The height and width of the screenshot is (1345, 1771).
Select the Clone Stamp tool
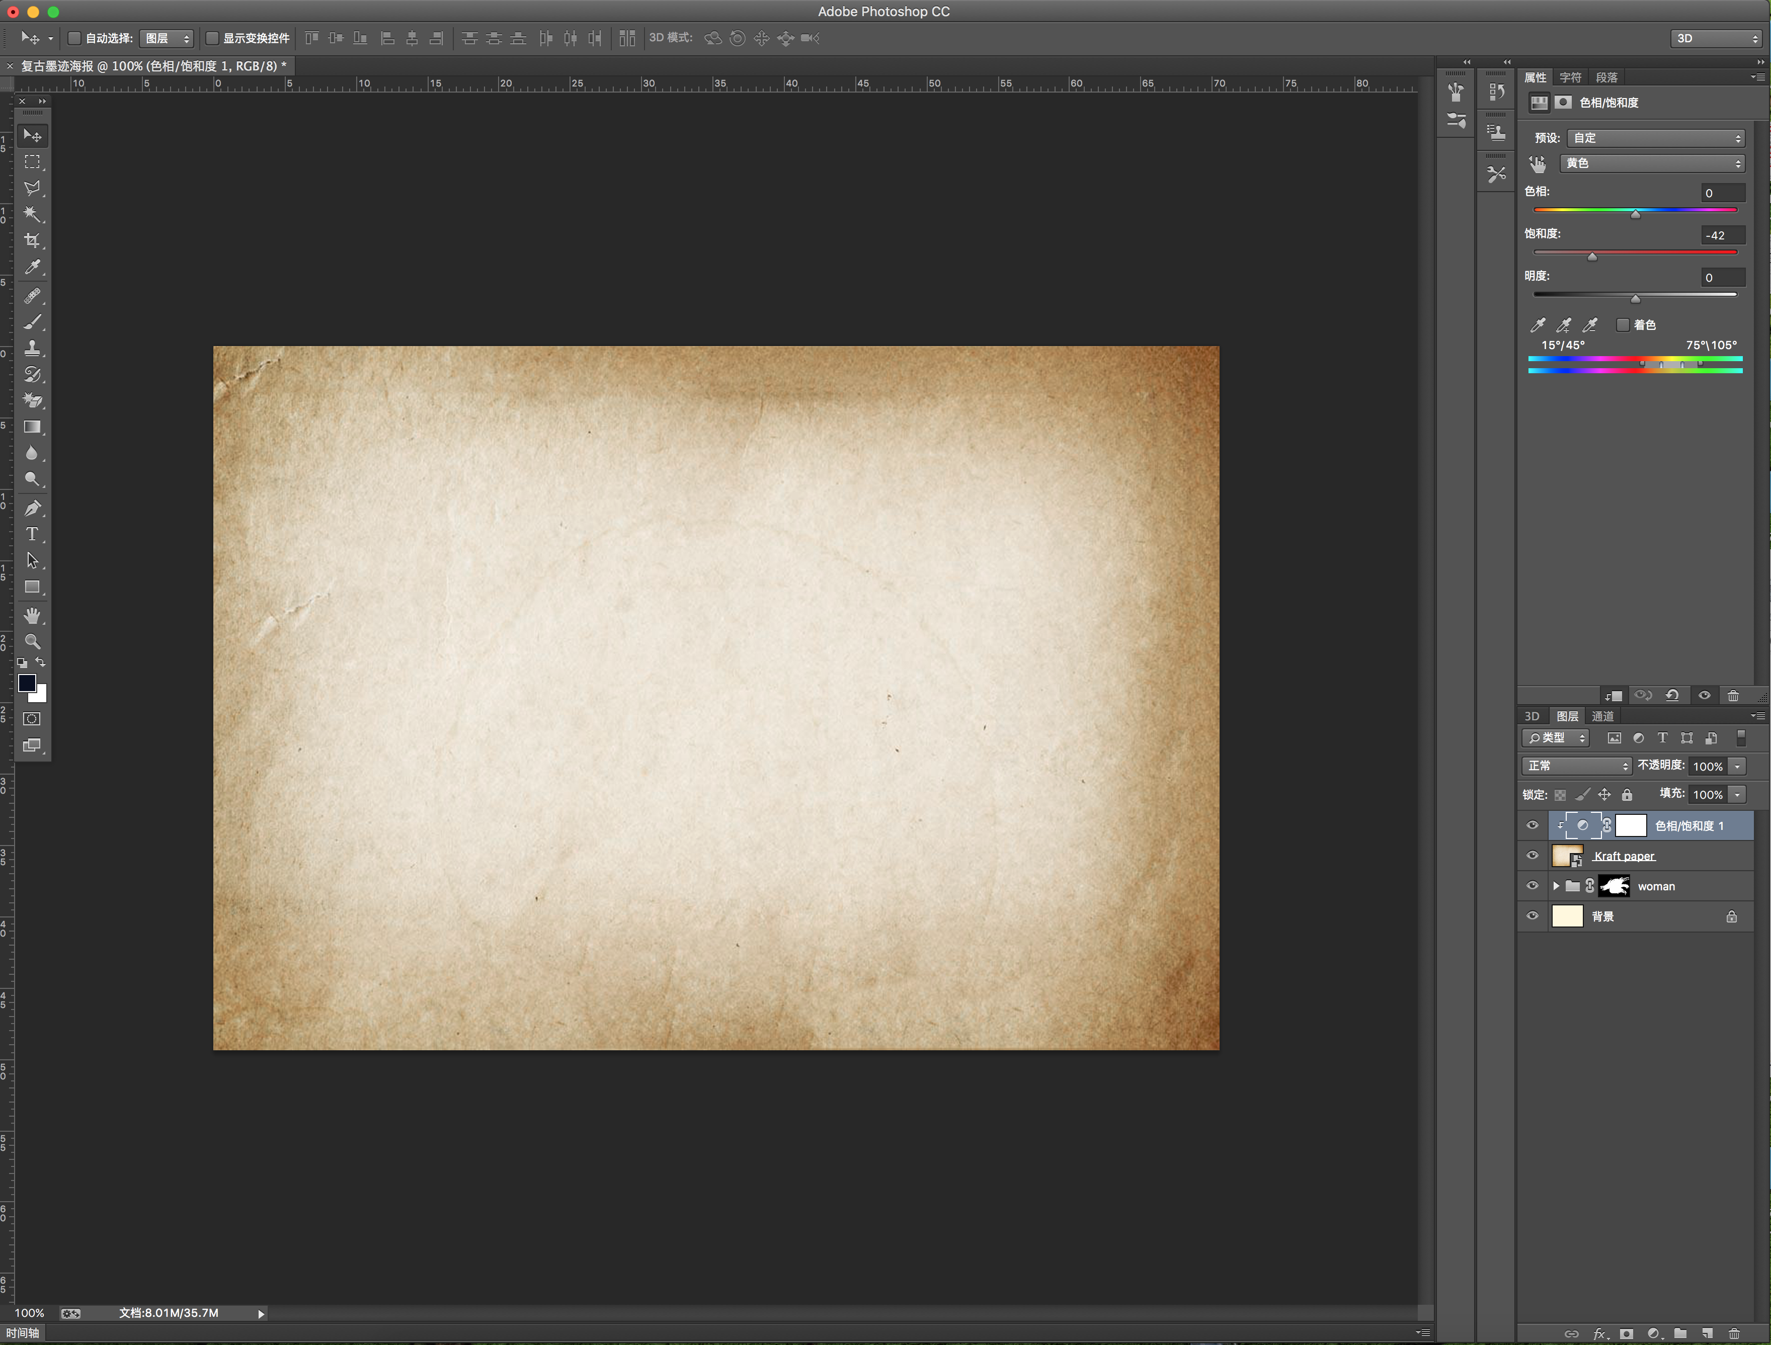pos(32,348)
